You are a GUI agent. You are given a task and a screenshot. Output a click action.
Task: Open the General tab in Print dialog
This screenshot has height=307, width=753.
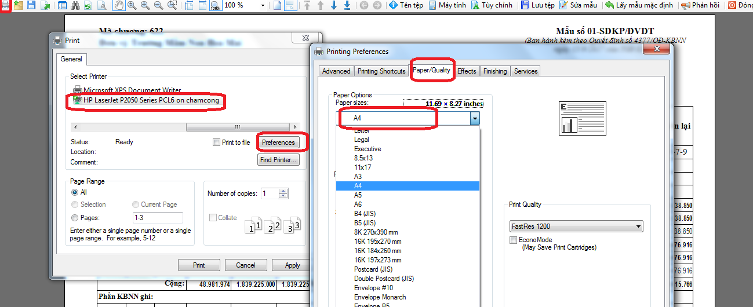(71, 59)
